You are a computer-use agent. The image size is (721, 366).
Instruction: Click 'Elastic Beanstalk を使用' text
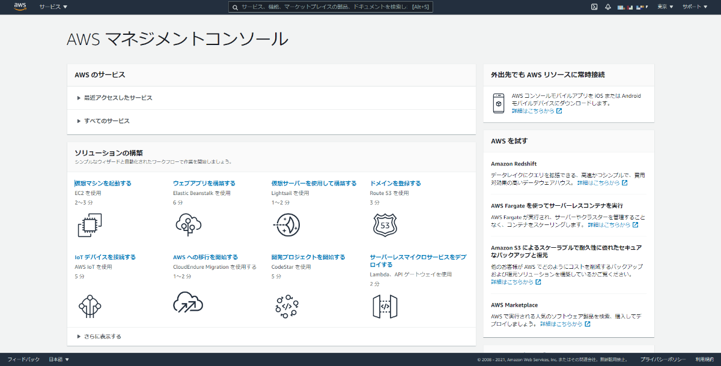click(x=202, y=193)
